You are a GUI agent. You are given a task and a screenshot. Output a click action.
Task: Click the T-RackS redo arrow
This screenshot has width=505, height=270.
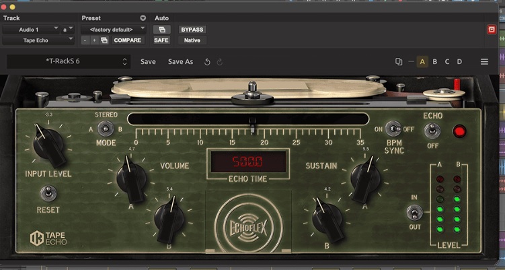tap(220, 62)
